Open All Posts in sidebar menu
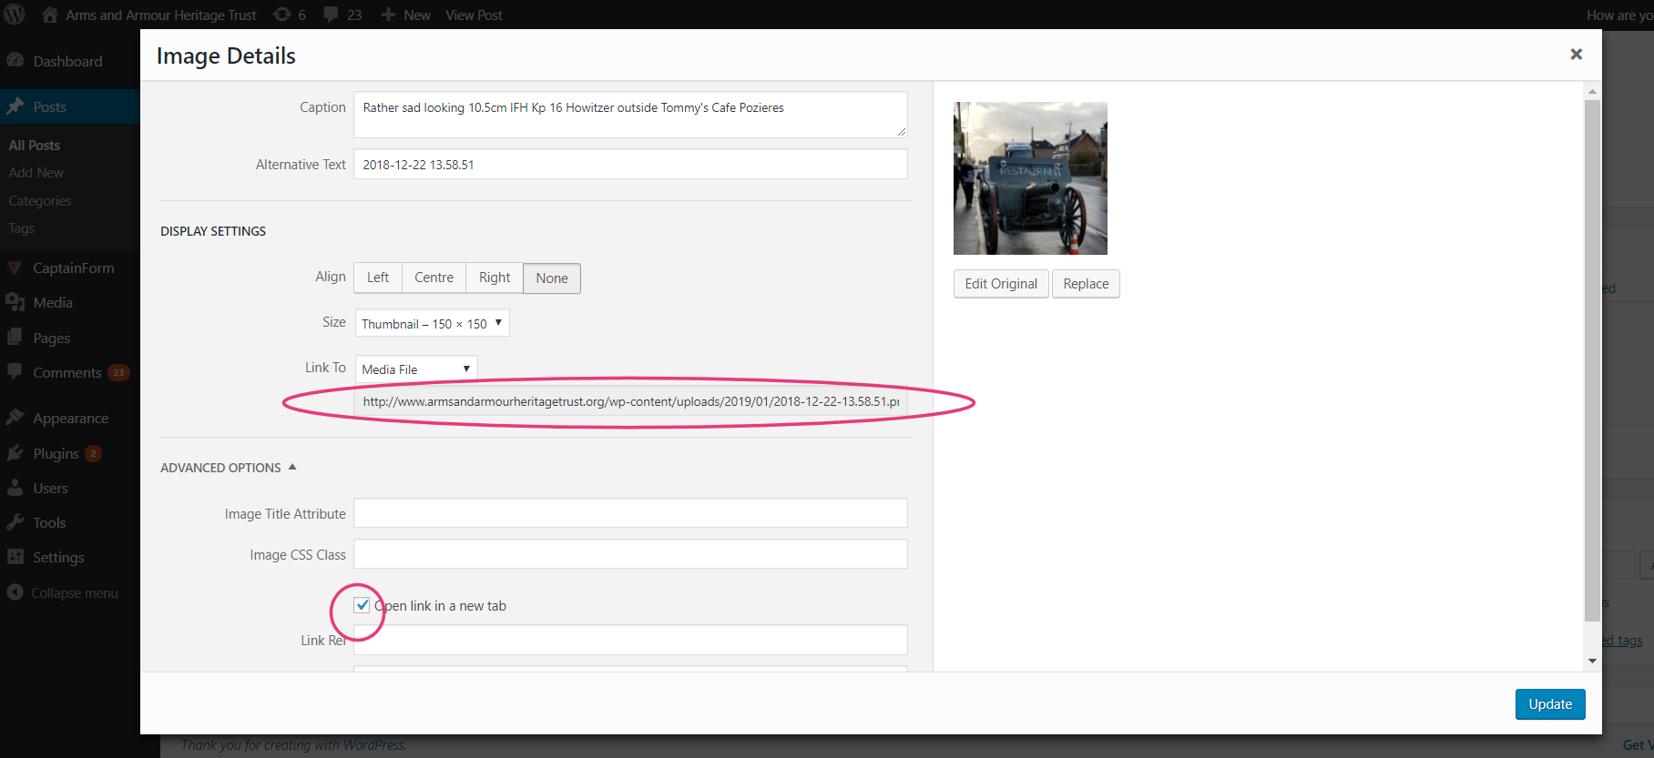 (x=35, y=145)
